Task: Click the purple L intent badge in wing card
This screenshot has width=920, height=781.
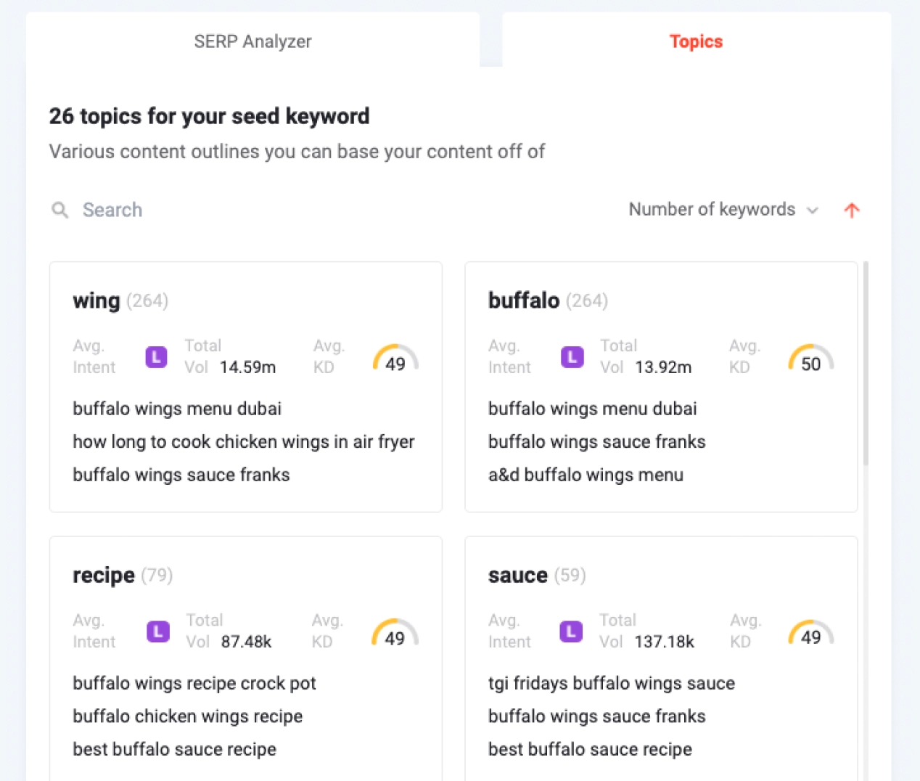Action: point(157,357)
